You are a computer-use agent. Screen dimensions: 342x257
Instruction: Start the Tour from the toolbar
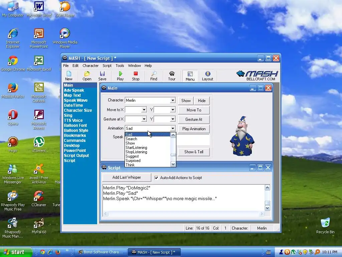(x=172, y=76)
